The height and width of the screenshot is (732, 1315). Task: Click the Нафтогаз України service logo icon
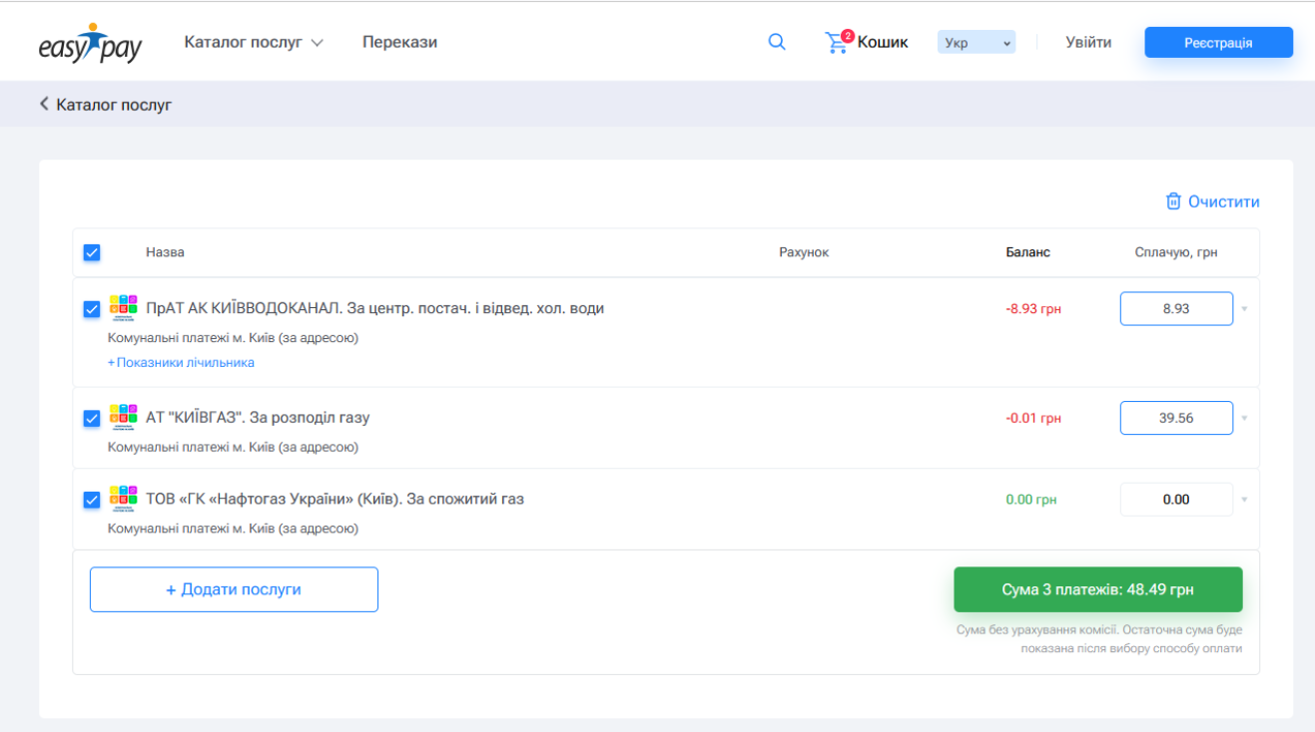point(123,498)
